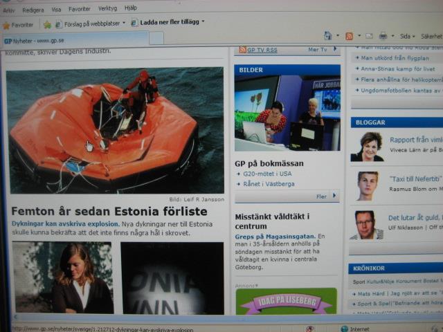Click the GP på bokmässan heading
Image resolution: width=443 pixels, height=332 pixels.
[x=269, y=163]
